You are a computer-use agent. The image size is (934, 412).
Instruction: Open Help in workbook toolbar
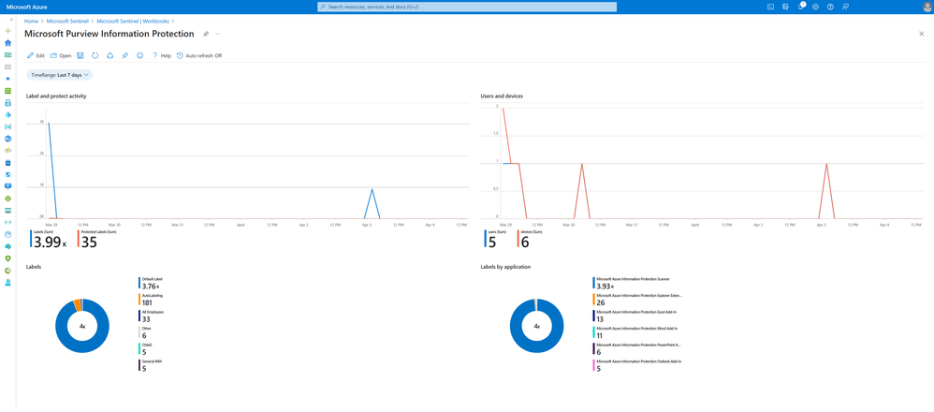(x=161, y=55)
